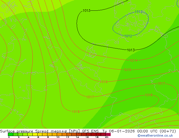Click the 'Surface pressure Spread' title text

click(24, 131)
